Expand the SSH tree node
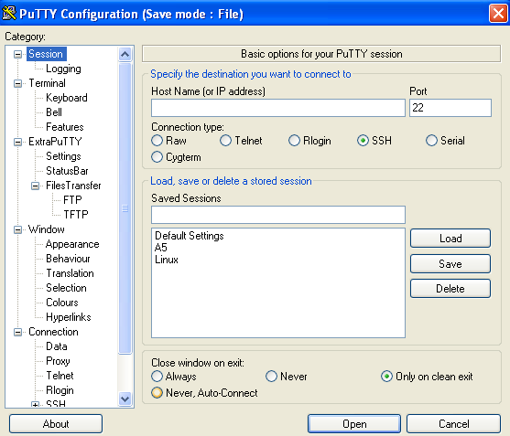Viewport: 510px width, 436px height. coord(35,405)
